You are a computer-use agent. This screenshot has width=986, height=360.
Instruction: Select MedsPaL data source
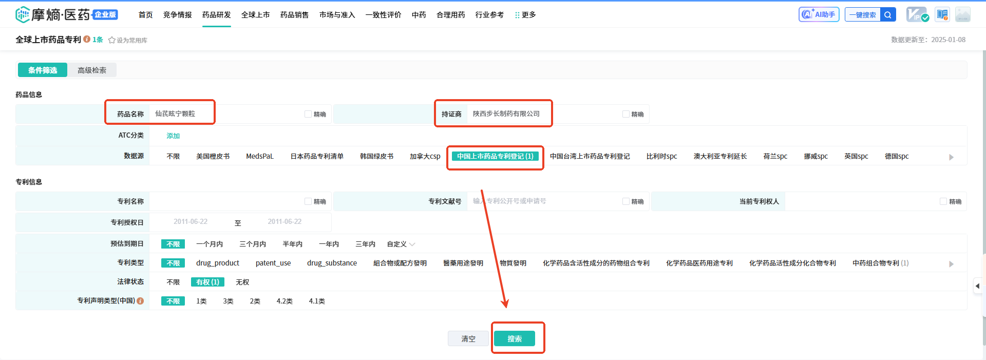pyautogui.click(x=260, y=156)
